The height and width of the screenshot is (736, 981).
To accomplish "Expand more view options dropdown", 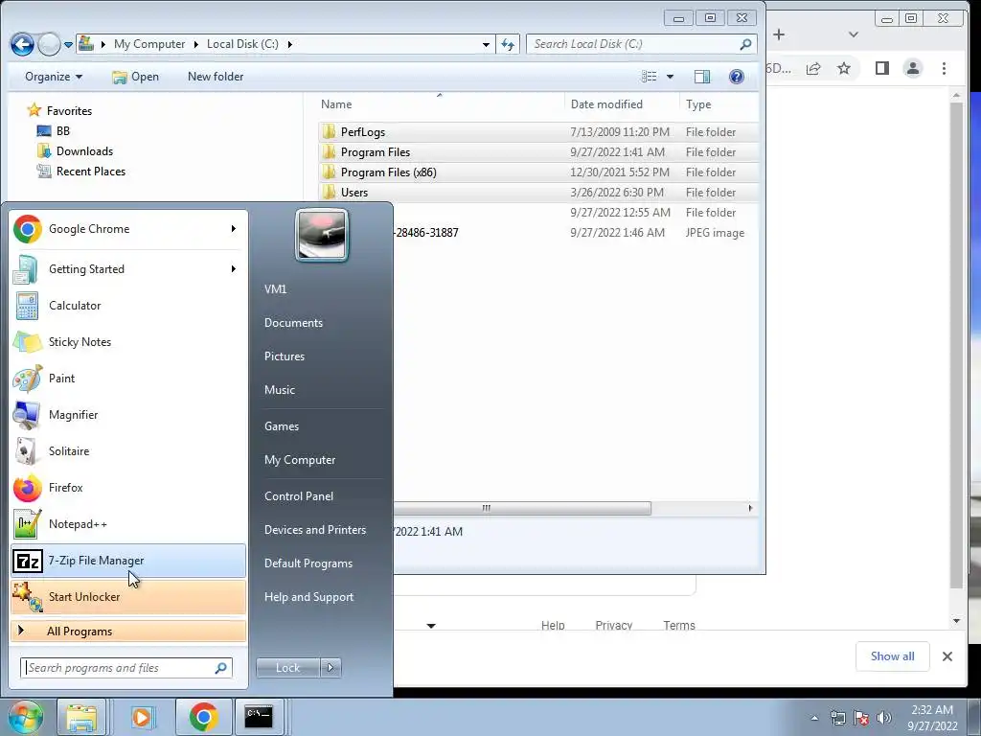I will point(670,77).
